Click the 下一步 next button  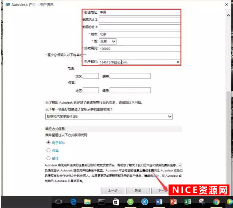pyautogui.click(x=160, y=191)
